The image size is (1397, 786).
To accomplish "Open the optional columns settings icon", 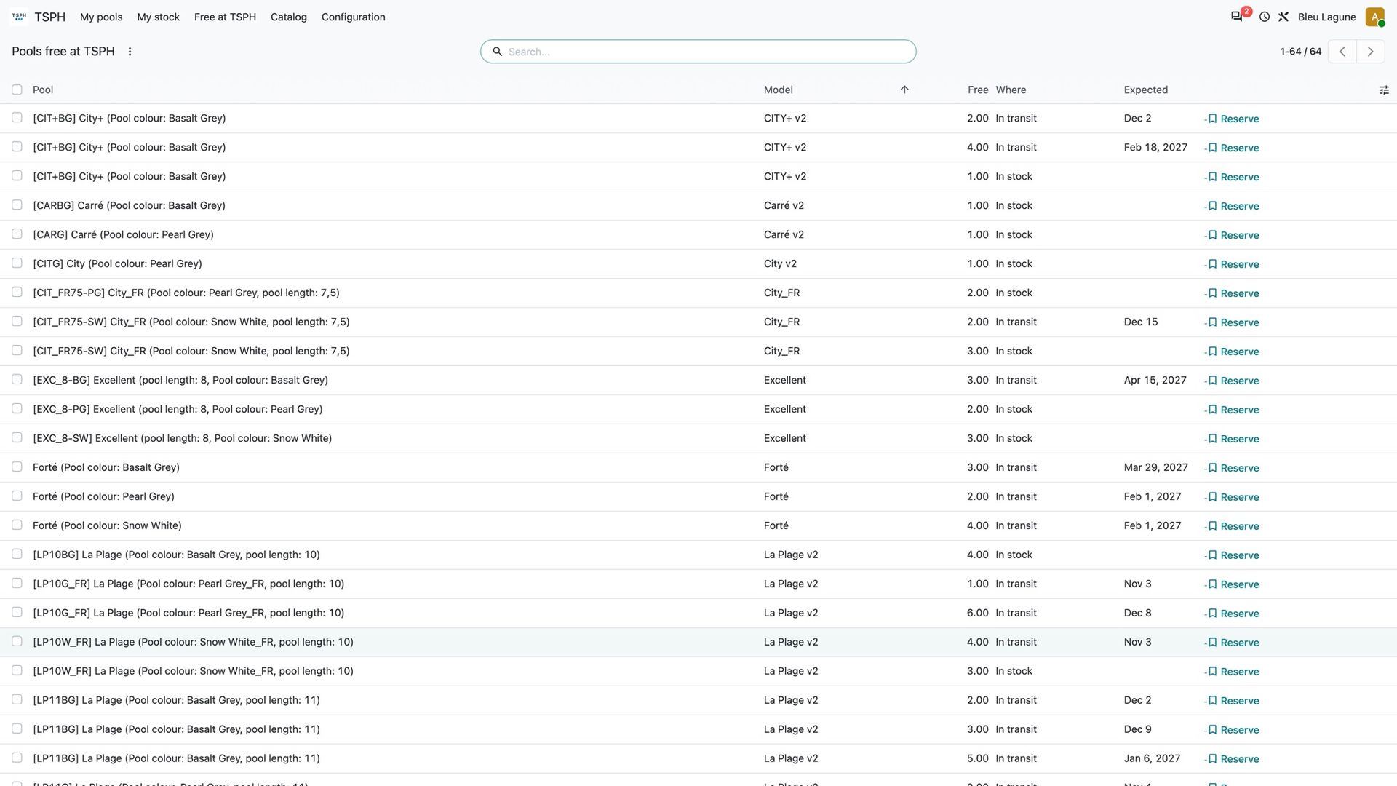I will tap(1384, 90).
